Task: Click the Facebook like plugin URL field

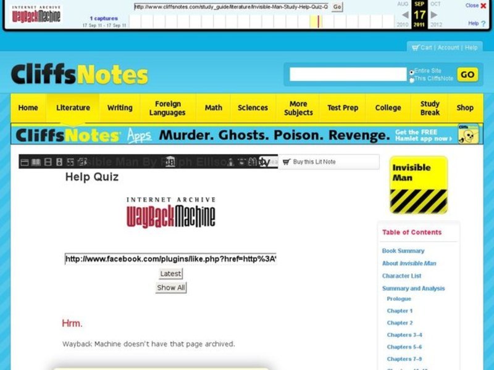Action: [x=171, y=259]
